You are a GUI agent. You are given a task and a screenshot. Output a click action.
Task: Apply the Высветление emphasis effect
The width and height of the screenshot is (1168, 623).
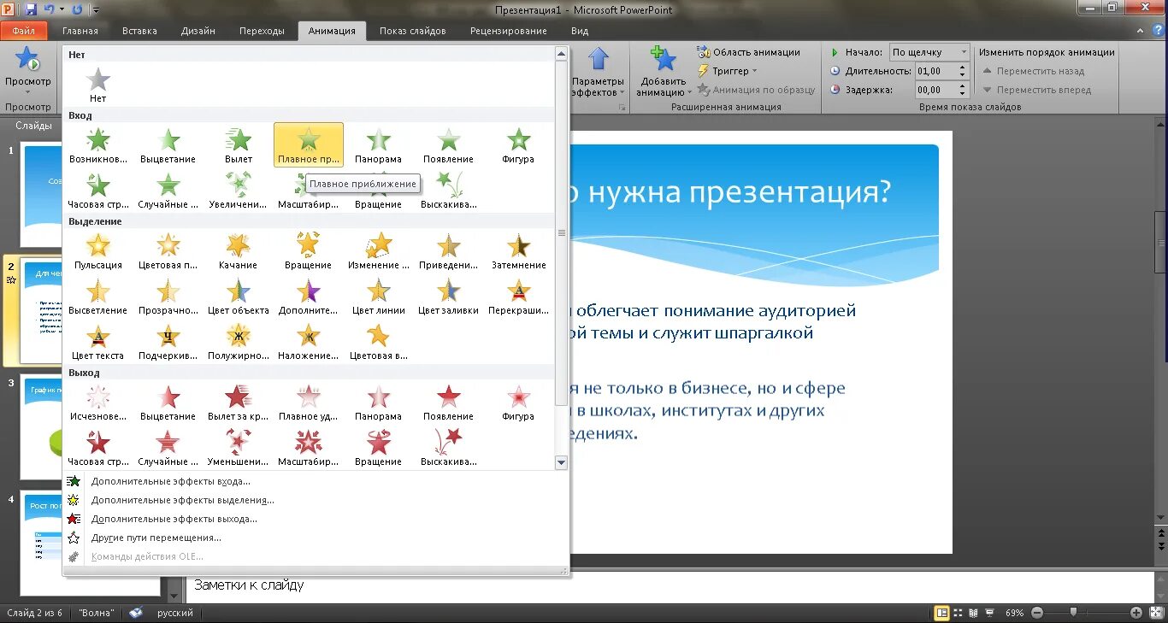coord(98,297)
